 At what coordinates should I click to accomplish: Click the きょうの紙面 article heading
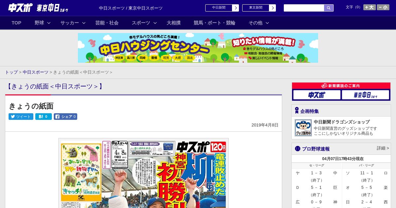(x=31, y=106)
